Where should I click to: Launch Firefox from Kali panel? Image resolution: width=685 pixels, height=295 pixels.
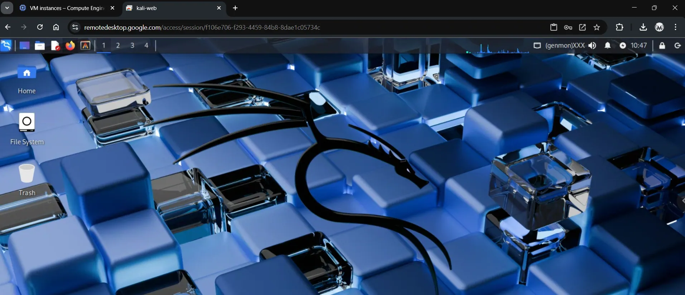[70, 45]
